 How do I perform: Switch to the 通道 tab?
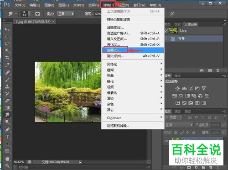click(177, 112)
